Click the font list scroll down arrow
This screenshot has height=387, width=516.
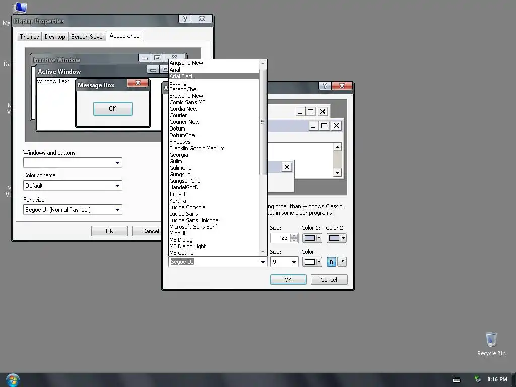coord(263,252)
